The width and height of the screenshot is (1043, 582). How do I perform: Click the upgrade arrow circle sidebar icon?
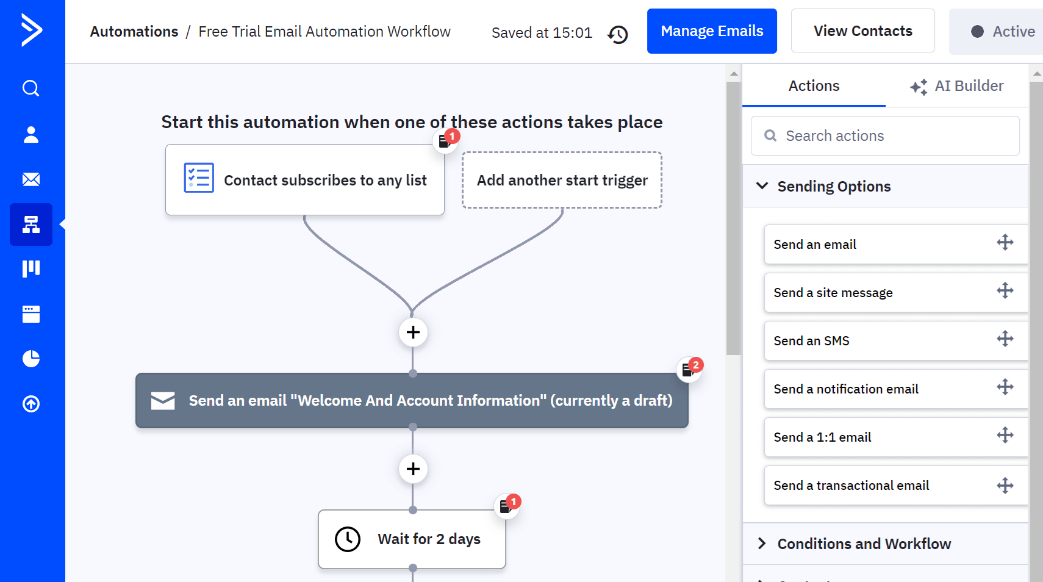(31, 404)
